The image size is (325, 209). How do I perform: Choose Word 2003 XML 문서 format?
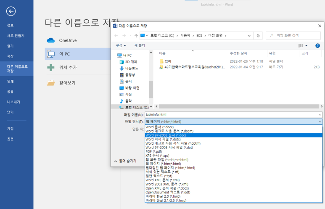(234, 184)
